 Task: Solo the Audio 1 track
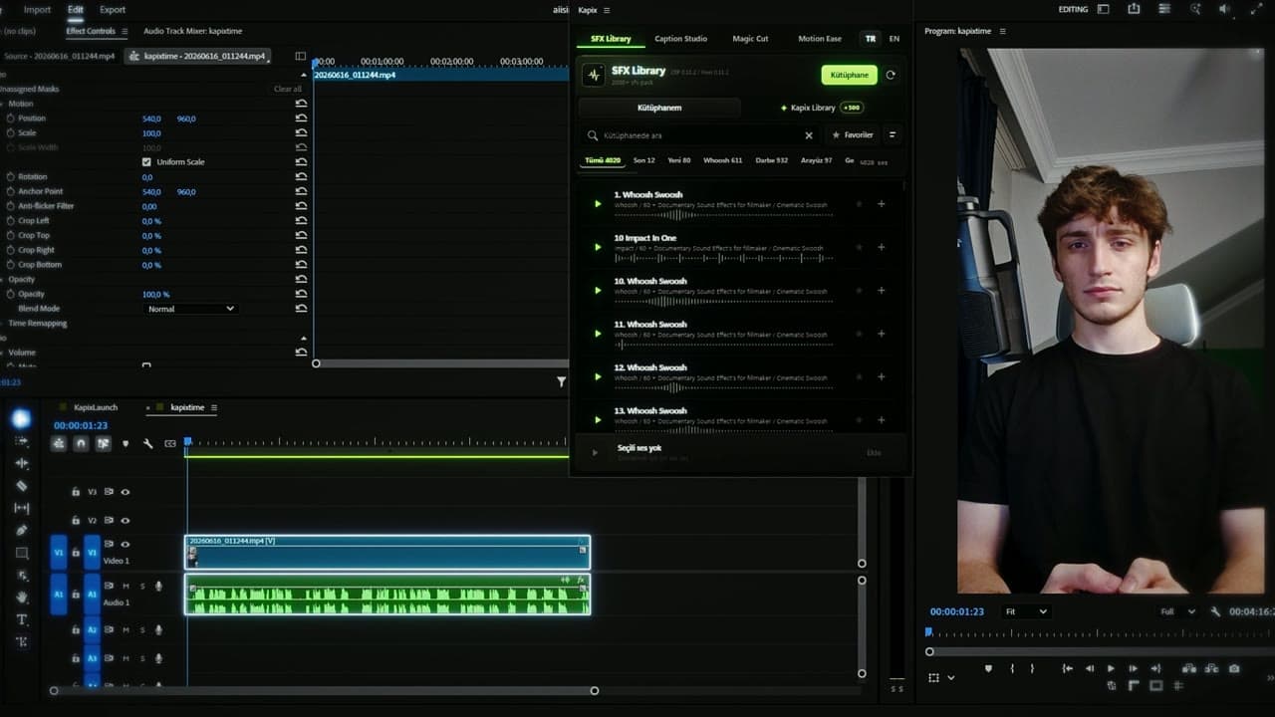[x=142, y=586]
